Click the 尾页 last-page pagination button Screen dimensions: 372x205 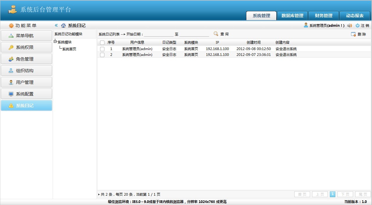click(x=362, y=194)
